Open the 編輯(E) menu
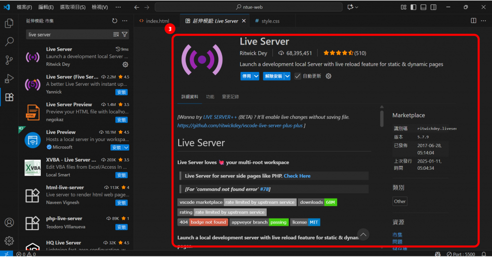Viewport: 492px width, 257px height. 46,7
